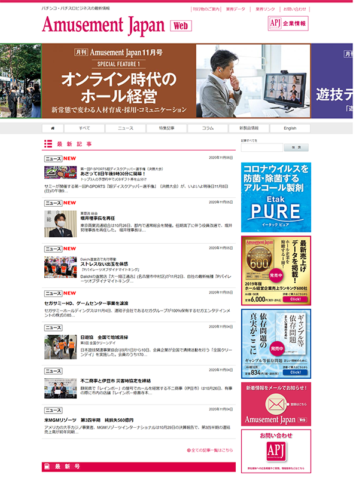
Task: Click ニュース tag on セガサミーHD article
Action: [x=53, y=293]
